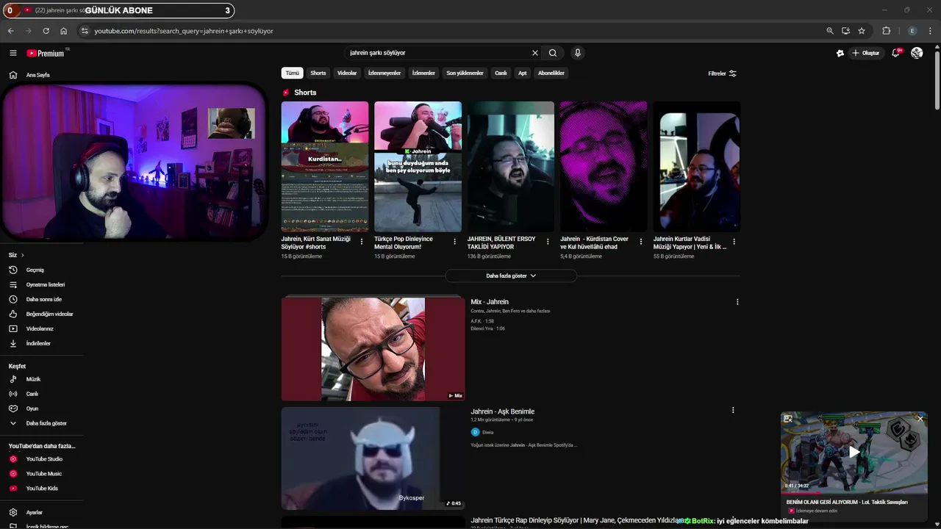
Task: Start voice search with microphone icon
Action: (x=578, y=53)
